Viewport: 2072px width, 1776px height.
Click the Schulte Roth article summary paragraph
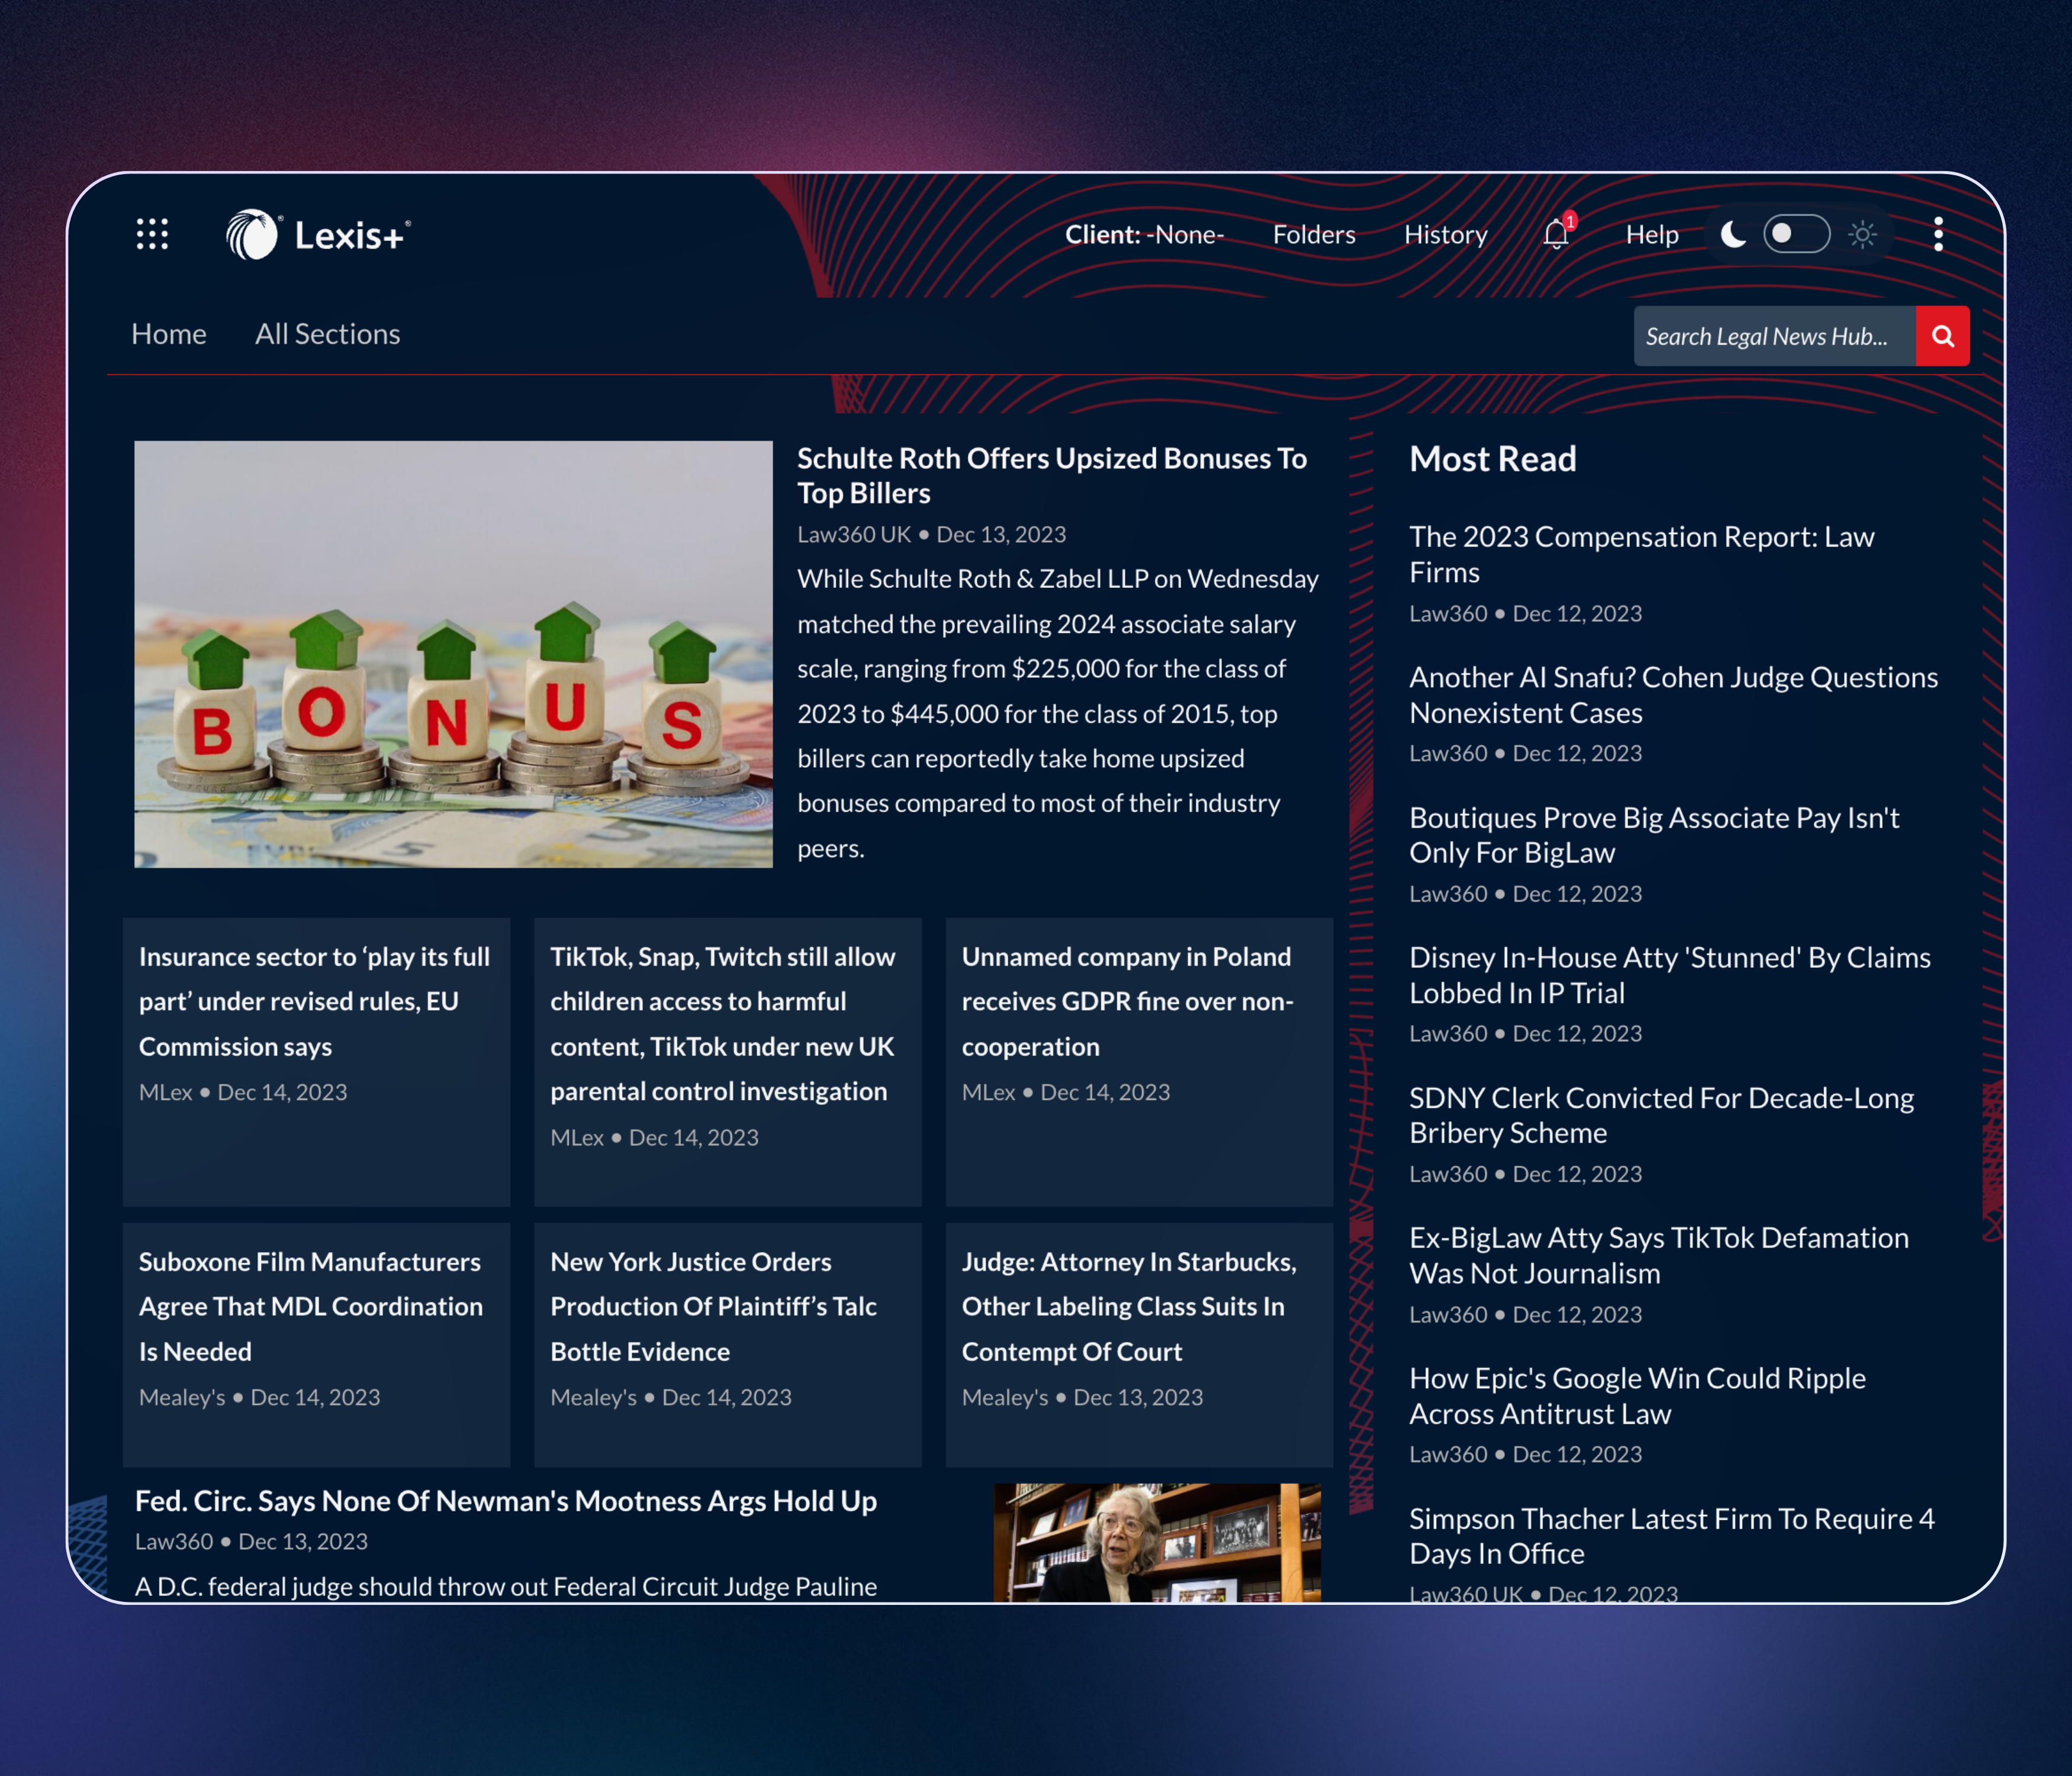(x=1058, y=713)
